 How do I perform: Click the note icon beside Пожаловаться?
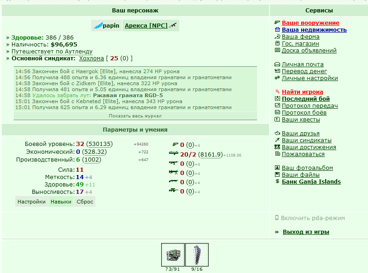(x=277, y=154)
